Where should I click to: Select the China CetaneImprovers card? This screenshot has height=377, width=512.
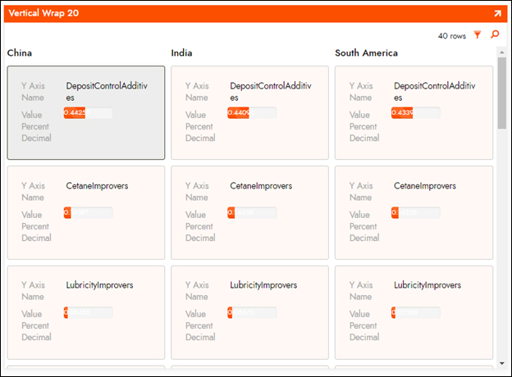(86, 213)
